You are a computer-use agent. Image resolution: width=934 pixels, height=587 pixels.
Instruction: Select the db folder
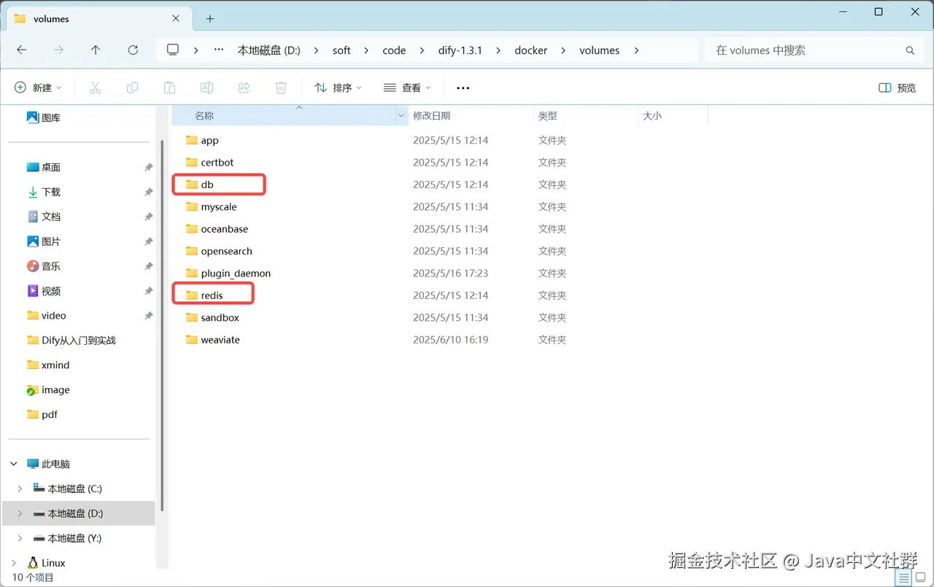[207, 184]
